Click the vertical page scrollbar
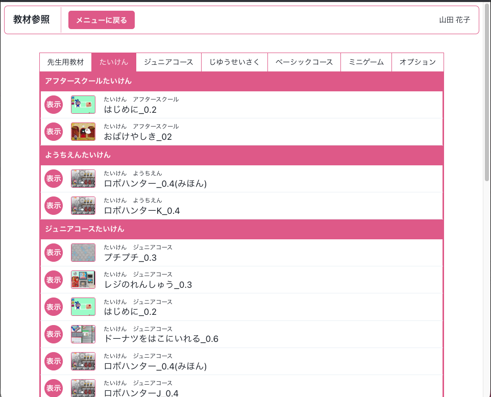This screenshot has height=397, width=491. 487,92
